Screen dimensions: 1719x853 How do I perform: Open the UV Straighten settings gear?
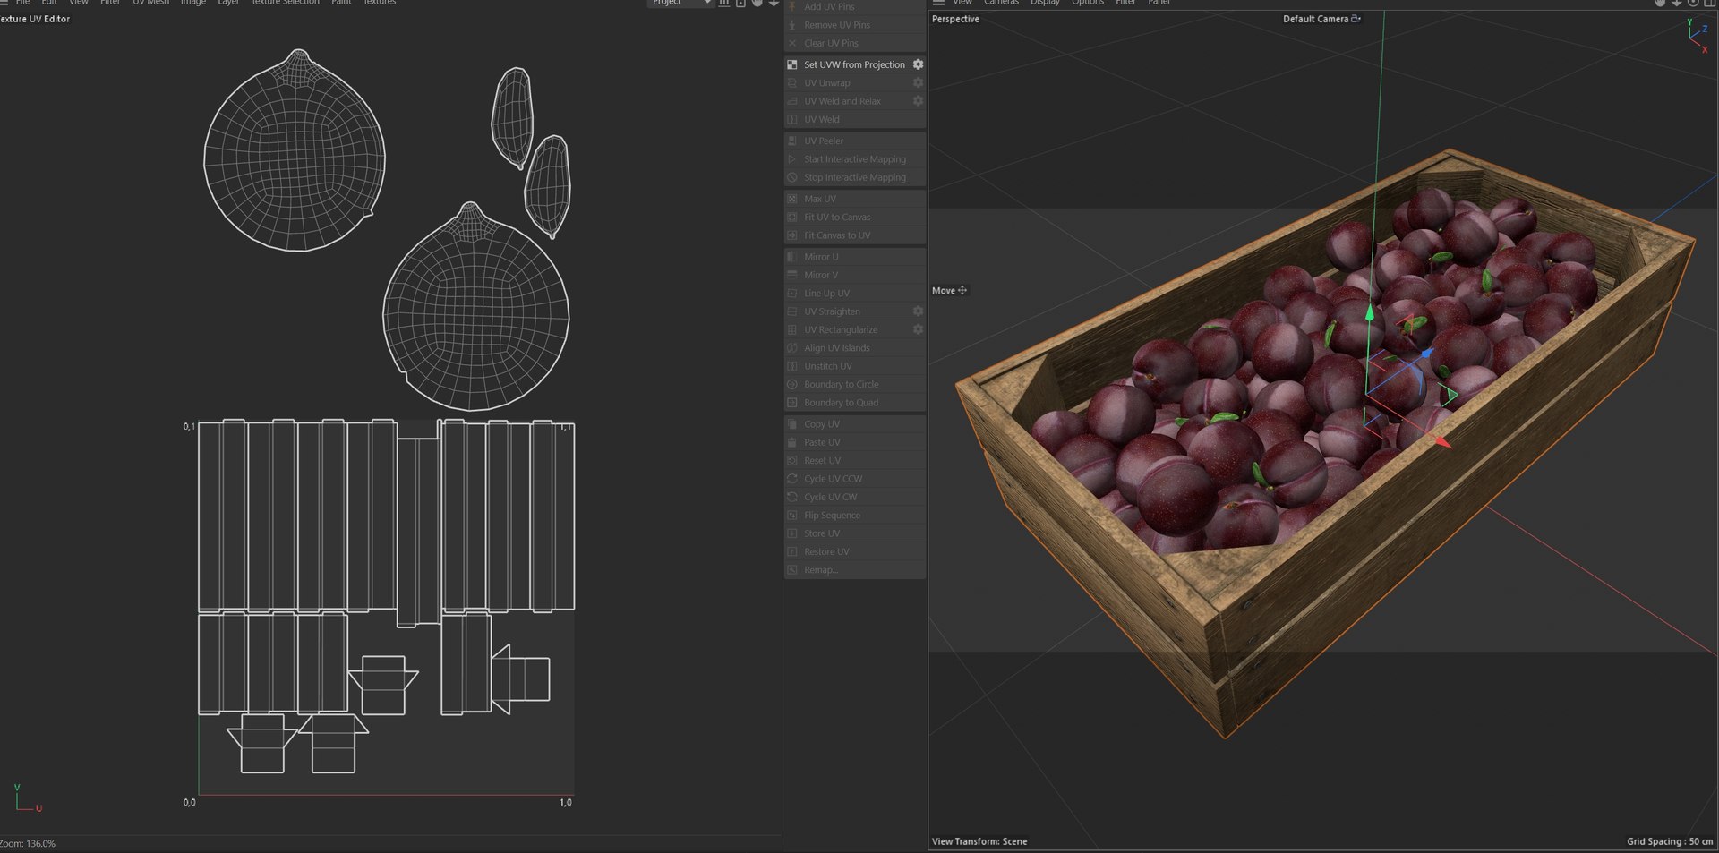pos(918,311)
